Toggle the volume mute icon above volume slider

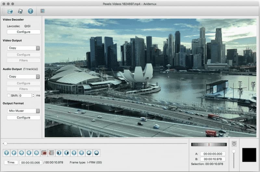coord(233,143)
